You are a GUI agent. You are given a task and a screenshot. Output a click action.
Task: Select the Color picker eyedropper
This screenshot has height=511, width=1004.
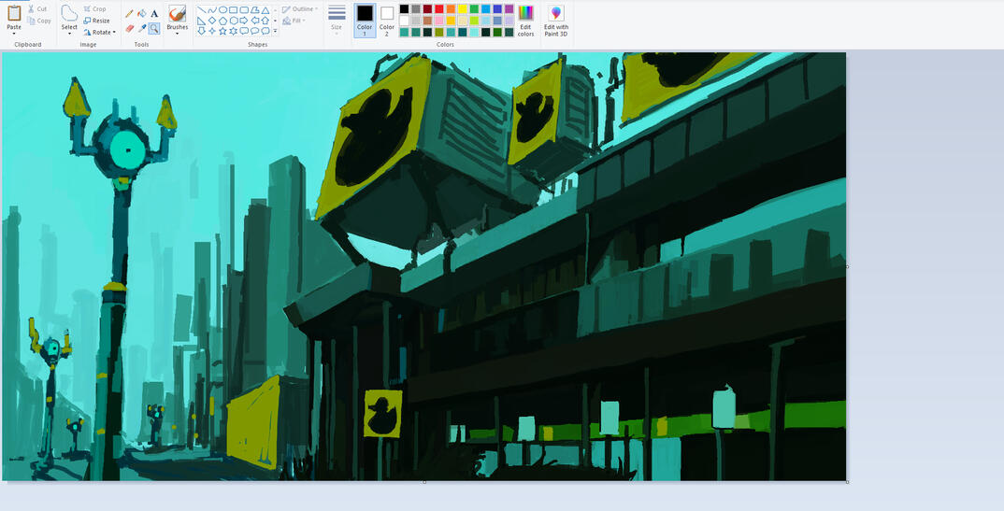[141, 28]
